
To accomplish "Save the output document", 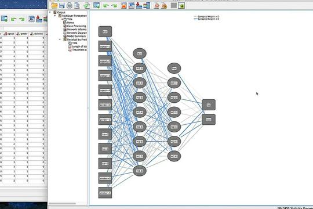I will click(62, 6).
